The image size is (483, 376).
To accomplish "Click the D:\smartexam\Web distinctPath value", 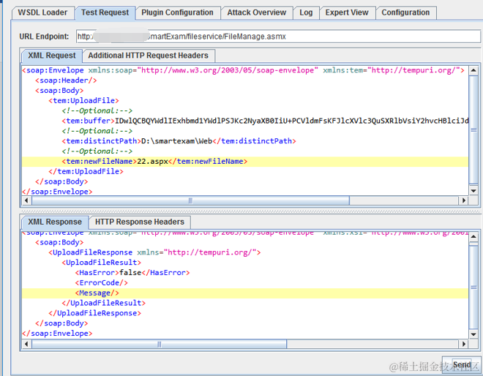I will click(176, 141).
